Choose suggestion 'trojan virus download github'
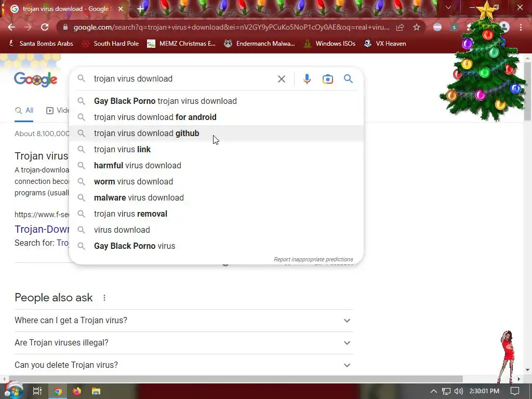532x399 pixels. (216, 134)
